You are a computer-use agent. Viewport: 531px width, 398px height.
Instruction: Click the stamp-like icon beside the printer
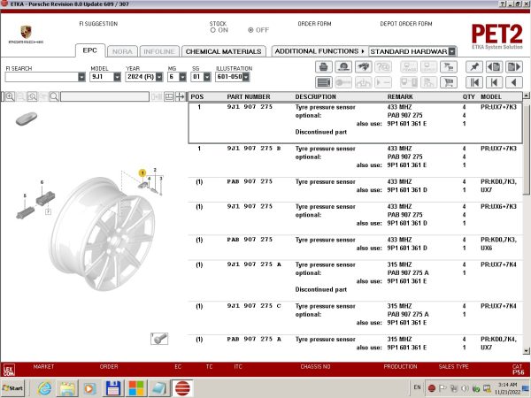(x=343, y=66)
